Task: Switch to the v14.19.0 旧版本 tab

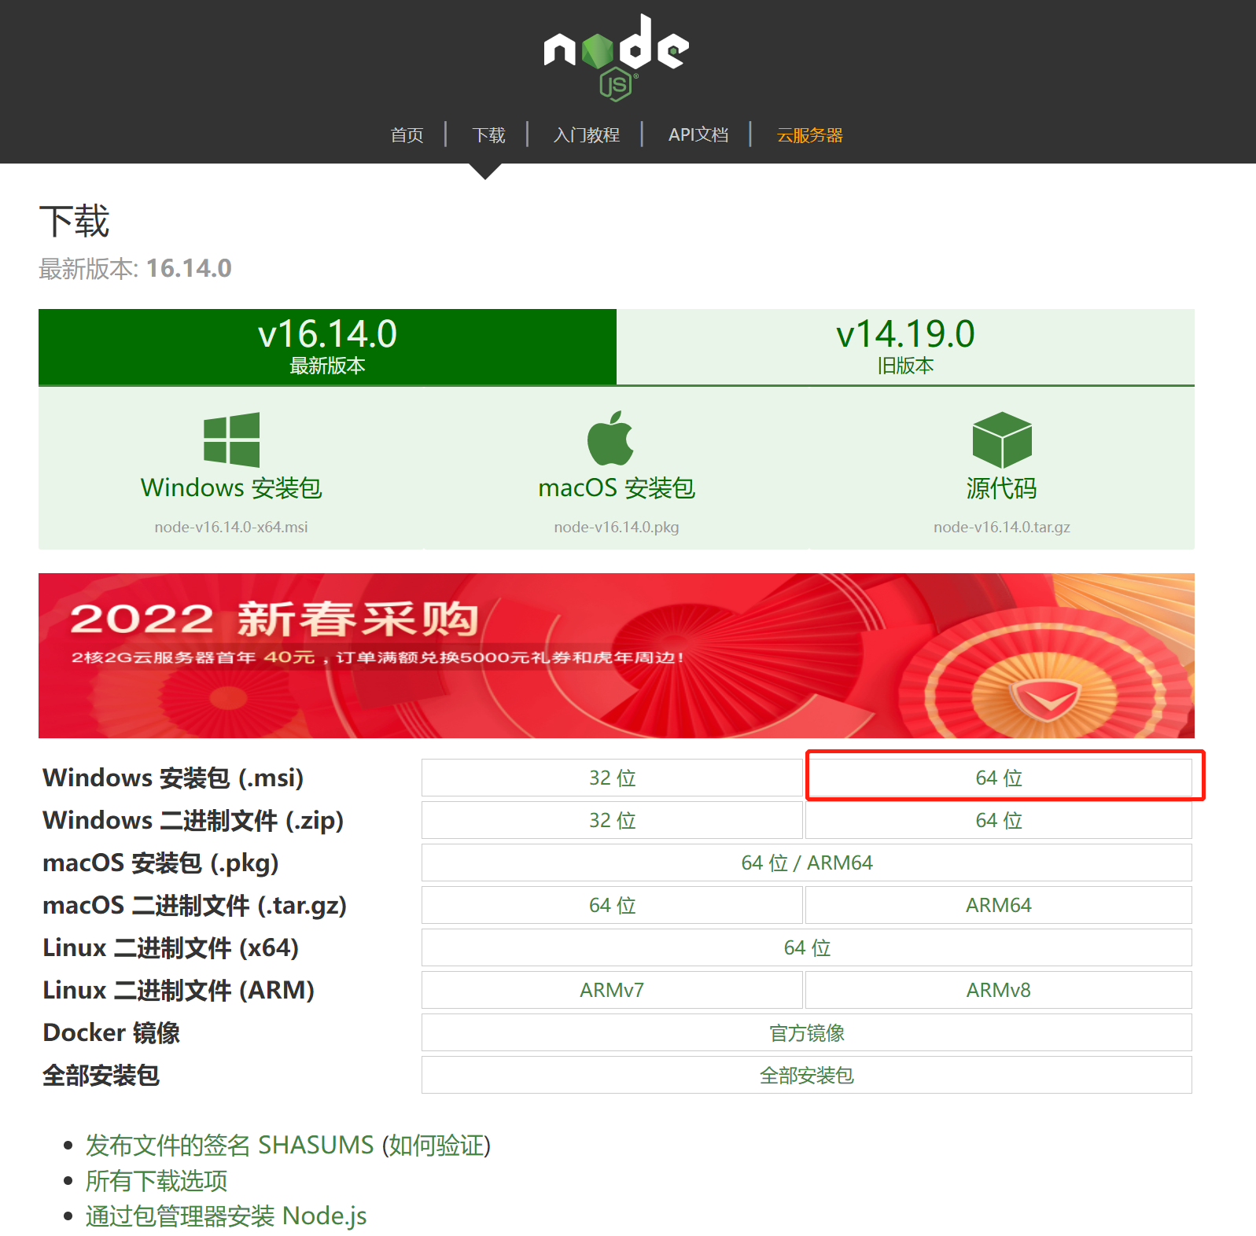Action: [x=905, y=347]
